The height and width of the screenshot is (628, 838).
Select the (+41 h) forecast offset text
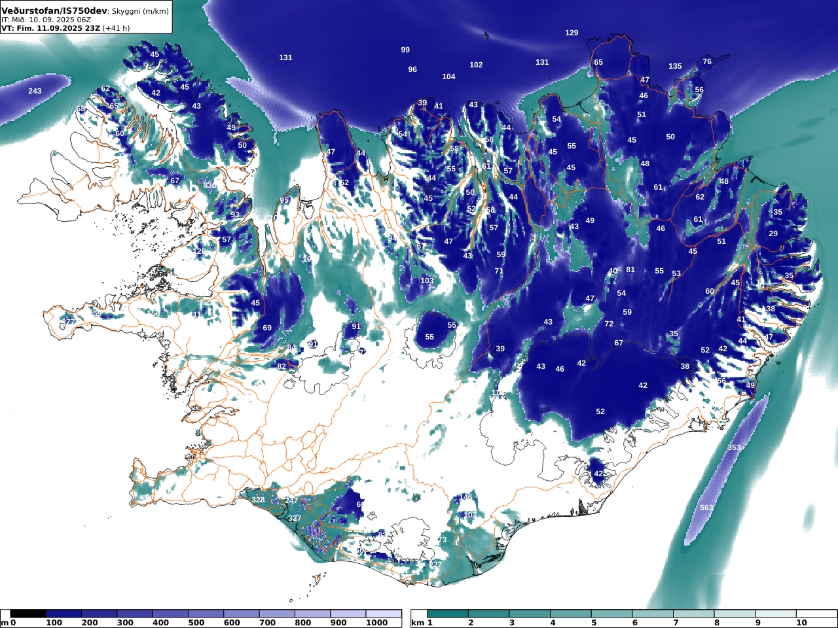pyautogui.click(x=116, y=28)
